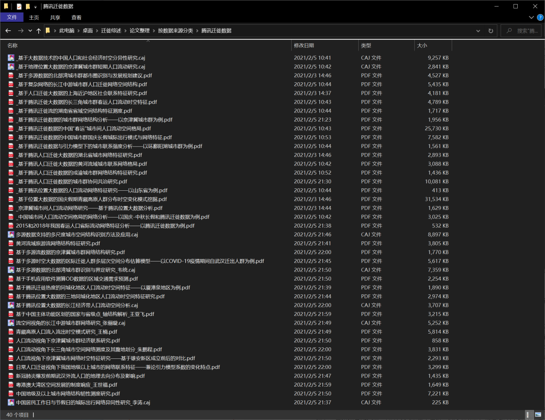The image size is (545, 420).
Task: Select PDF icon of 基于复杂网络的长江中游城市群 file
Action: pyautogui.click(x=11, y=84)
